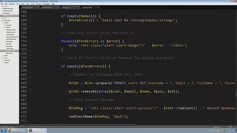The width and height of the screenshot is (237, 133).
Task: Click the 'foreach($formErrors as $error)' line
Action: click(x=93, y=41)
